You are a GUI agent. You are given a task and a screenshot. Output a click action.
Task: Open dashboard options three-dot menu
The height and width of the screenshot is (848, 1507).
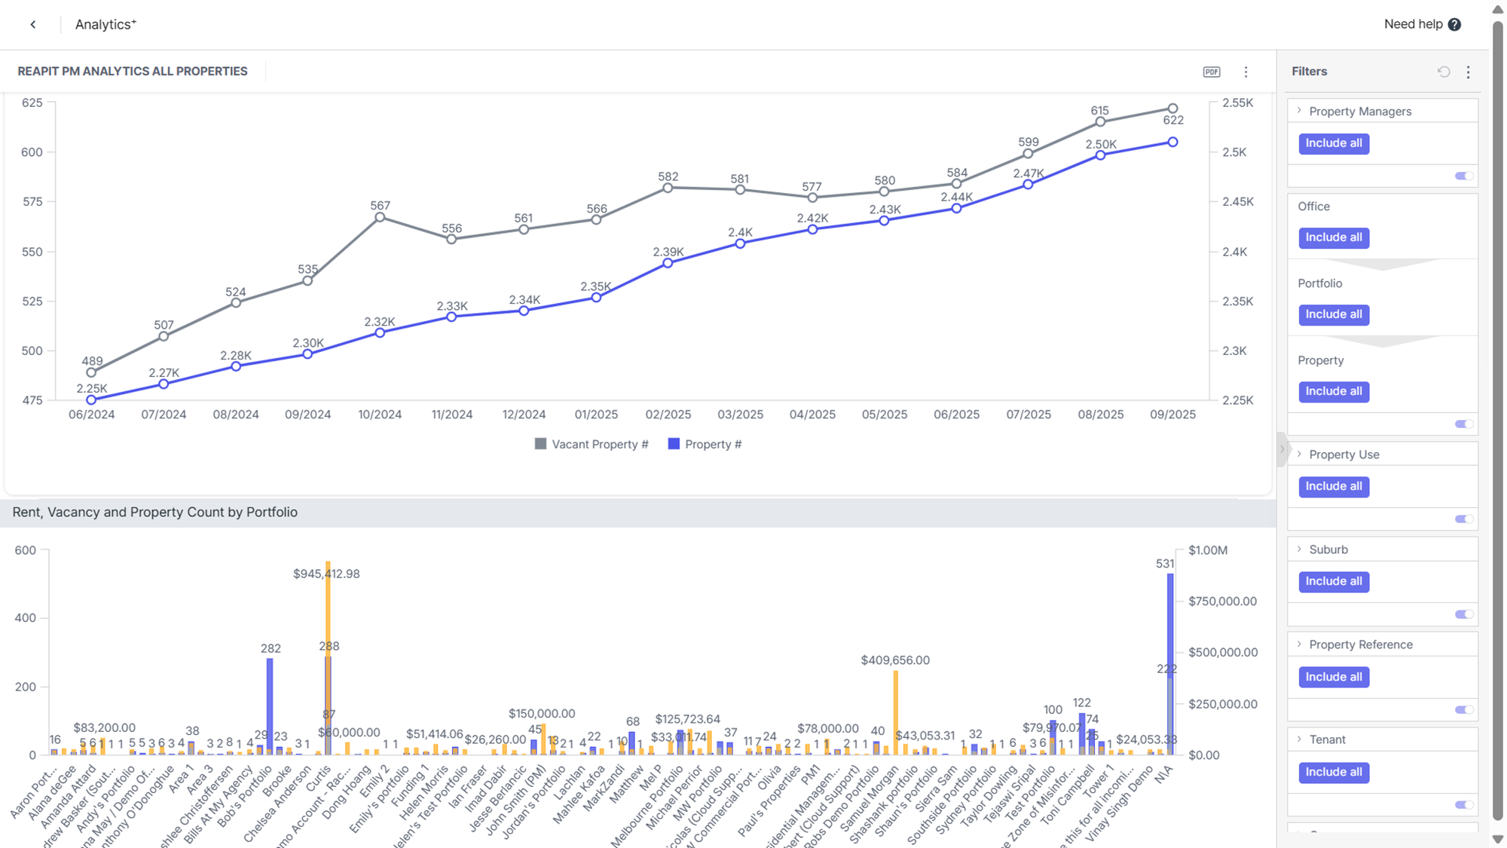(1246, 72)
